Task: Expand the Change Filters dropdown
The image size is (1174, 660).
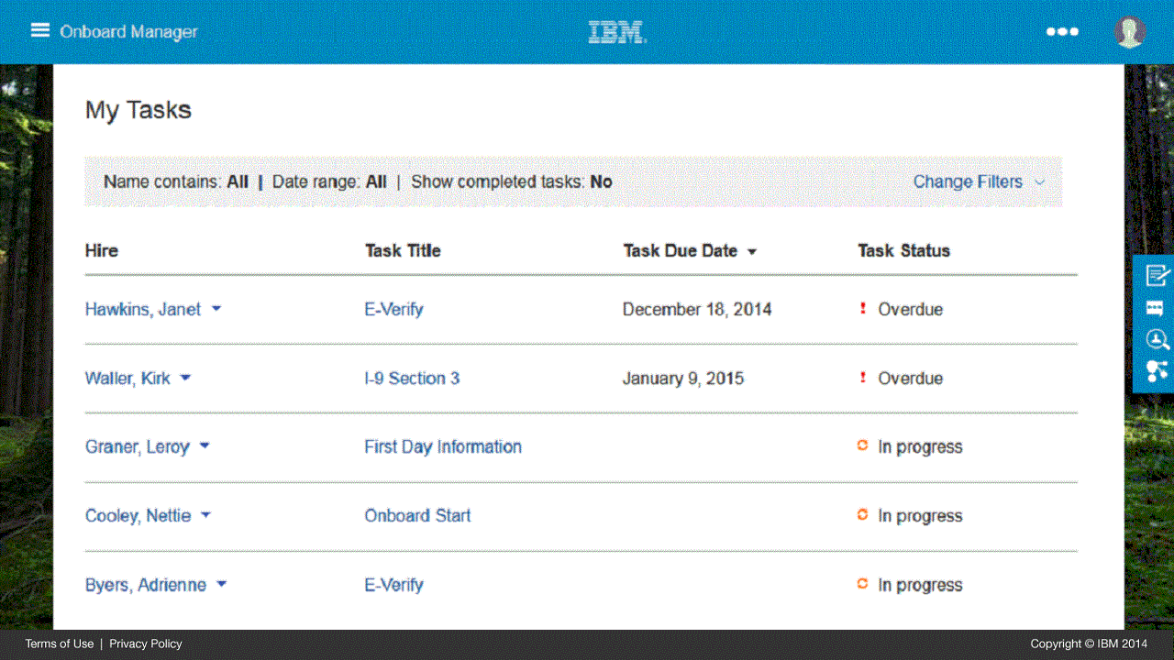Action: click(978, 181)
